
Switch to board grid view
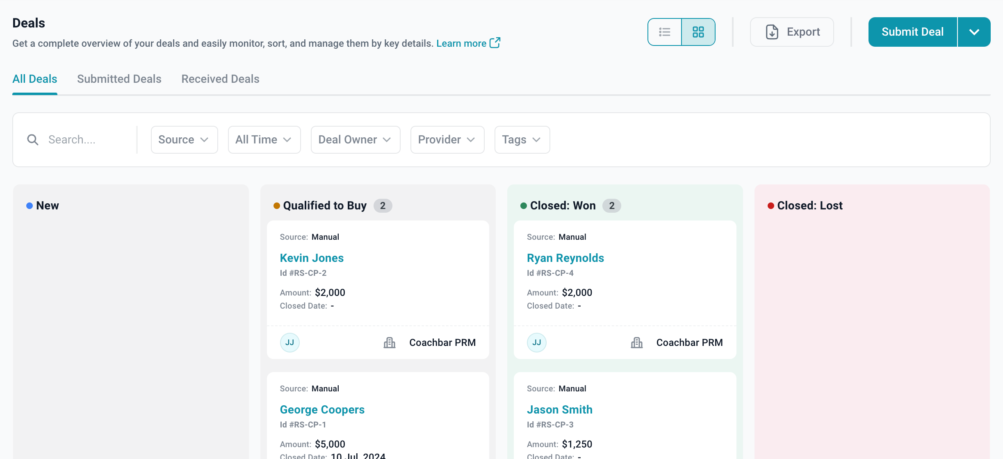[698, 32]
